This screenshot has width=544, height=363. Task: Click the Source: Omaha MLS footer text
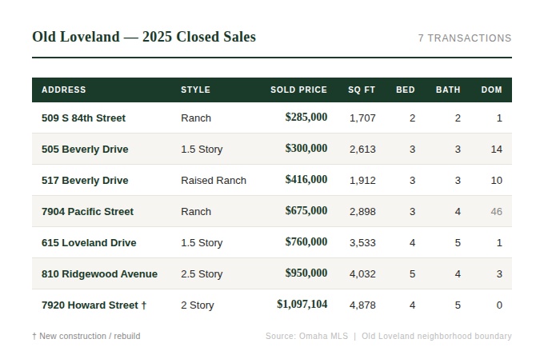tap(306, 337)
